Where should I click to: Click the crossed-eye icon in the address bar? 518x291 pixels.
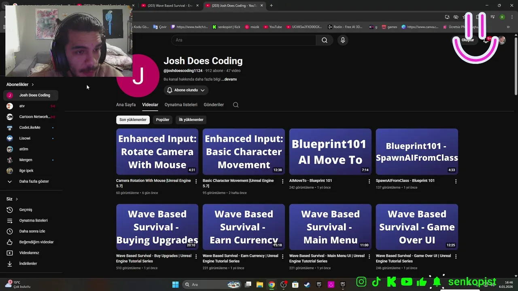point(456,17)
